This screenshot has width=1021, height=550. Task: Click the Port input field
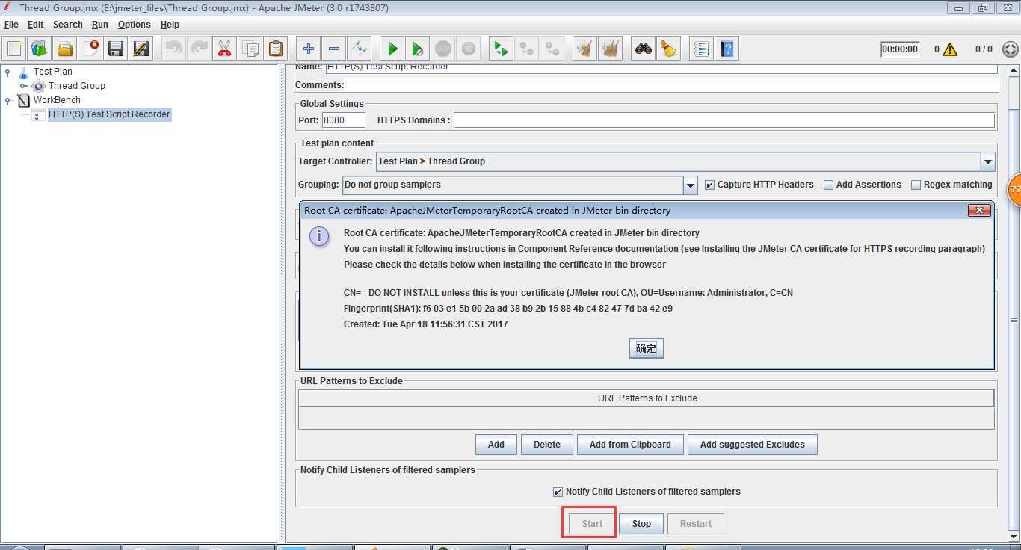pos(343,120)
